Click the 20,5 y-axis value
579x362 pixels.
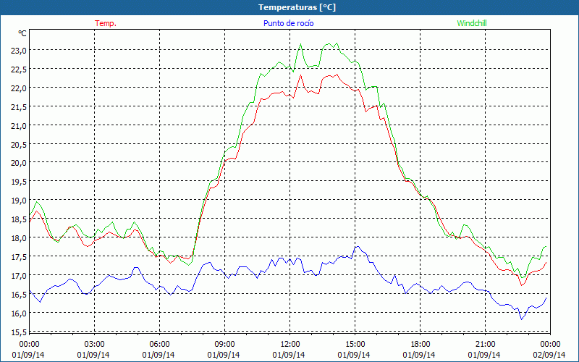point(19,145)
